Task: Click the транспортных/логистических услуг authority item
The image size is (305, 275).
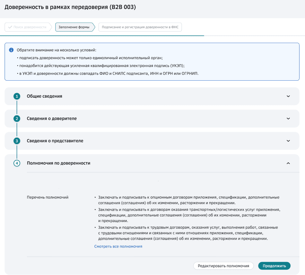Action: [189, 215]
